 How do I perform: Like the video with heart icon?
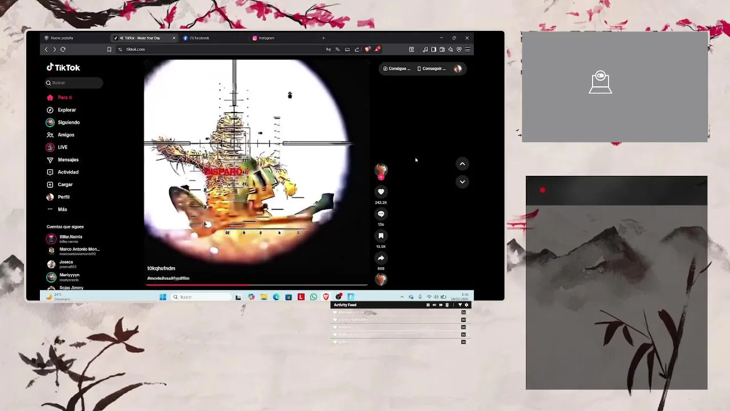[381, 192]
